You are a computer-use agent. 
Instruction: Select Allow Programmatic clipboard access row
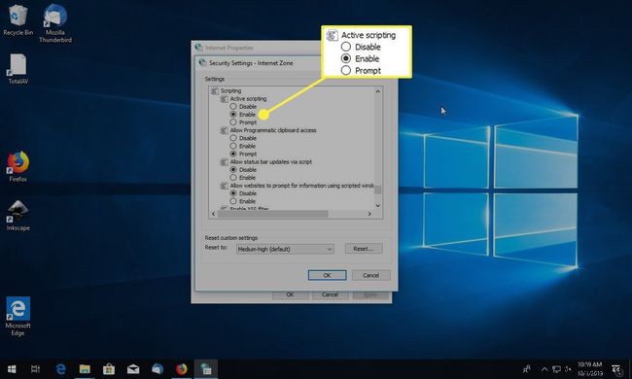tap(268, 130)
